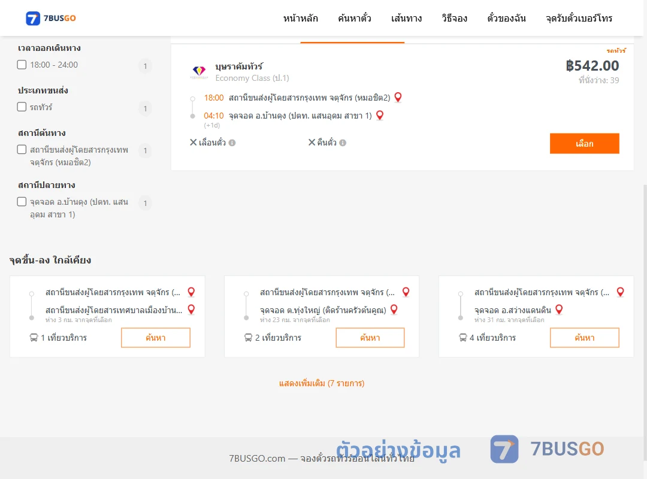647x479 pixels.
Task: Search the 4 เที่ยวบริการ route with ค้นหา
Action: 584,338
